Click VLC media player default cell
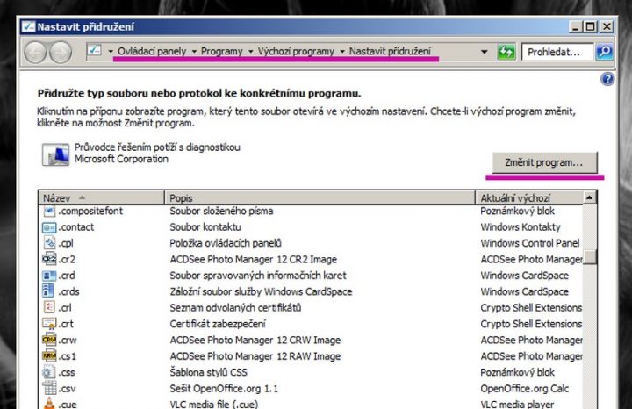This screenshot has height=409, width=632. [517, 404]
